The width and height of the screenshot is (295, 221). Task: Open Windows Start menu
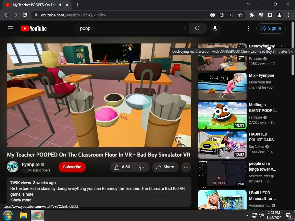[7, 215]
